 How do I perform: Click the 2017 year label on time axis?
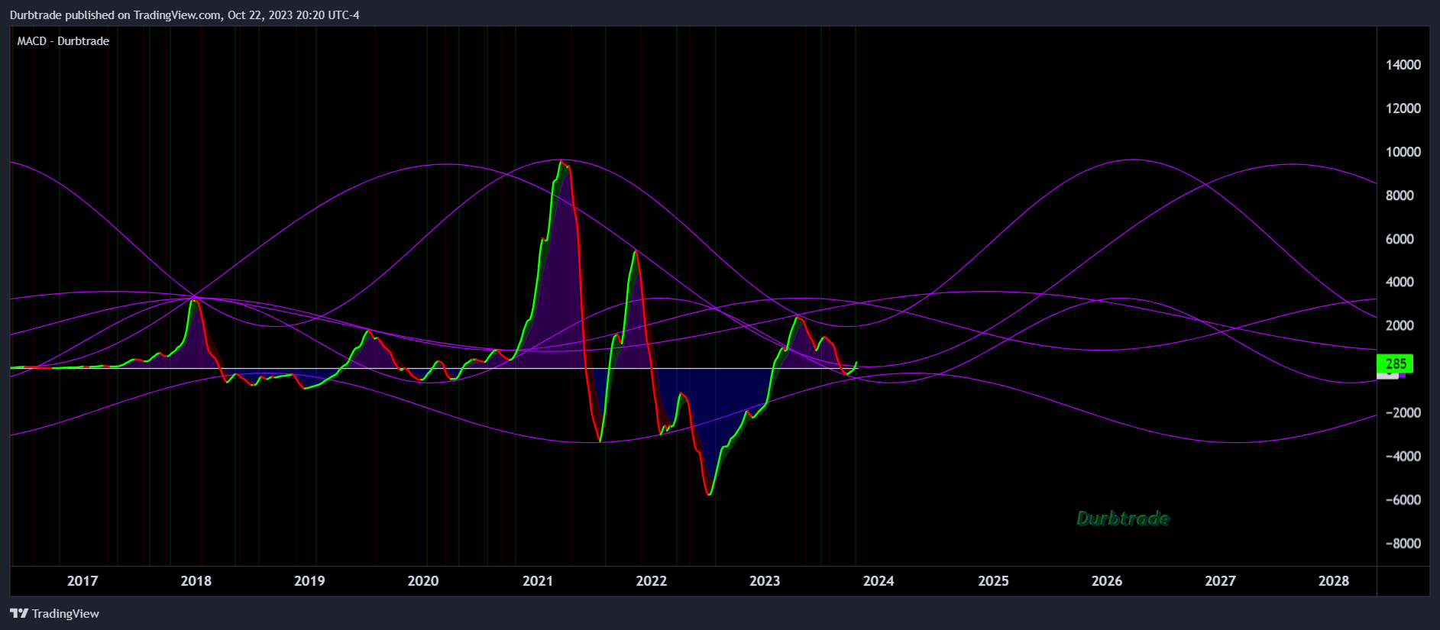pos(83,581)
